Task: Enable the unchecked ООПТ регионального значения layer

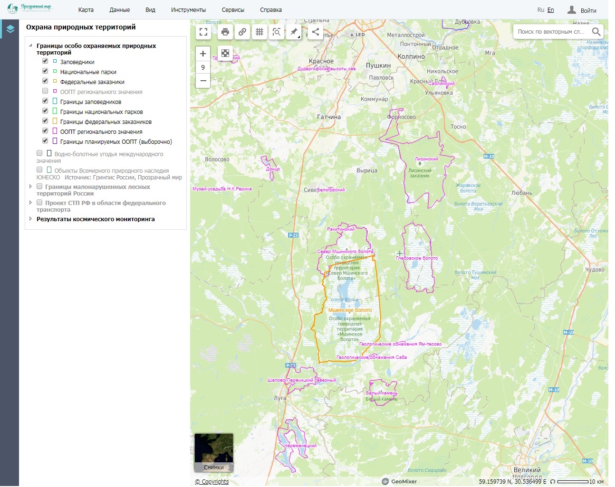Action: coord(45,91)
